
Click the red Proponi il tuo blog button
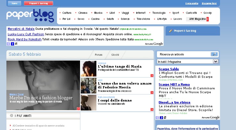[38, 3]
